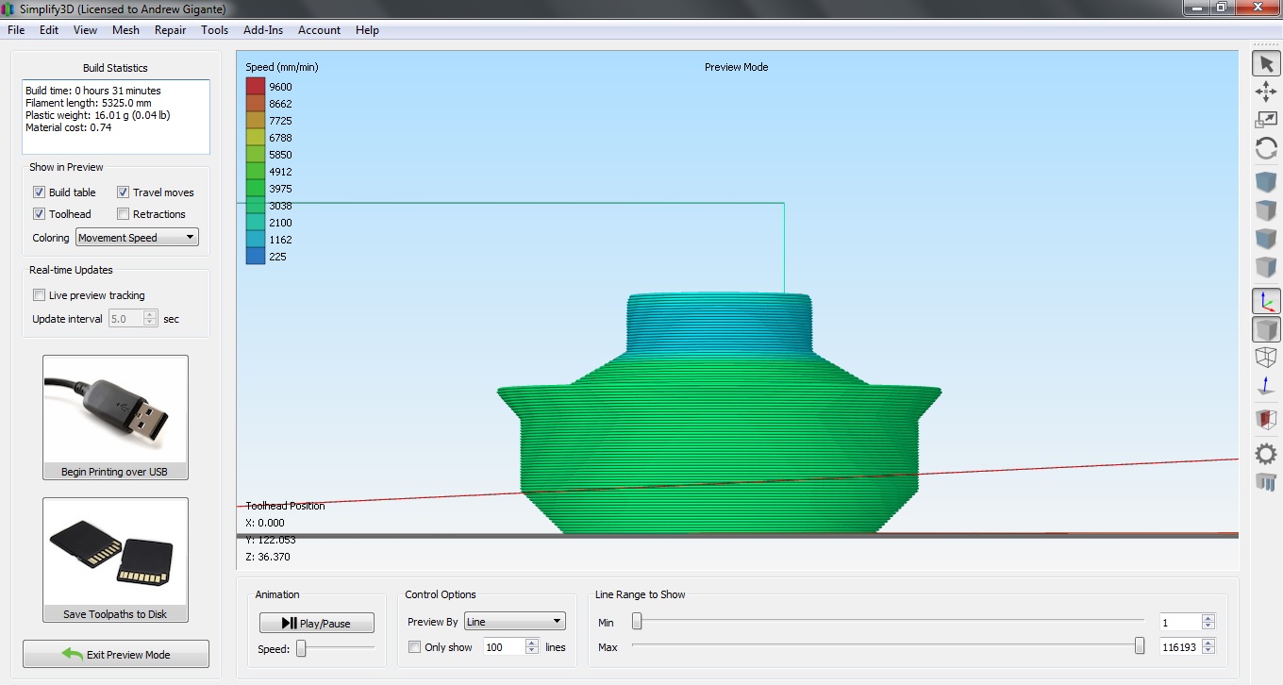Enable the Retractions checkbox
1283x685 pixels.
point(124,214)
